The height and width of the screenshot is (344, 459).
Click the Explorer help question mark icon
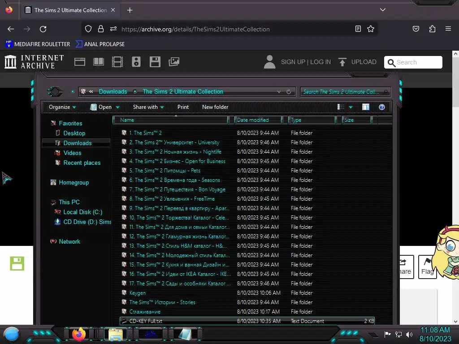382,107
